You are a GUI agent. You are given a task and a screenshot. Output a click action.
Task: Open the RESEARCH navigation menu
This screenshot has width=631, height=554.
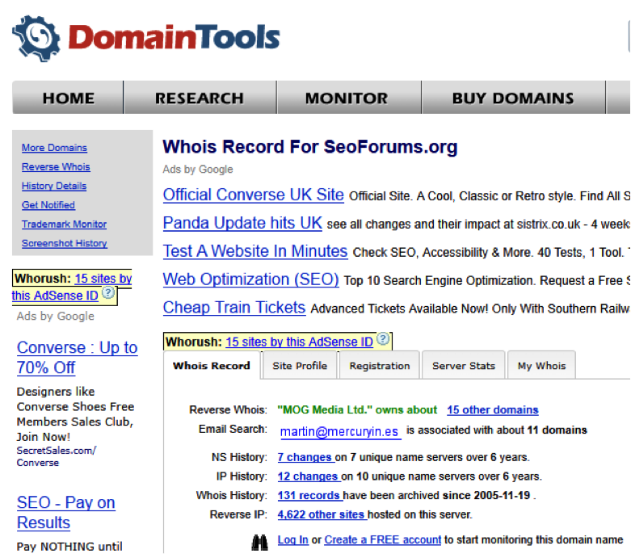199,99
